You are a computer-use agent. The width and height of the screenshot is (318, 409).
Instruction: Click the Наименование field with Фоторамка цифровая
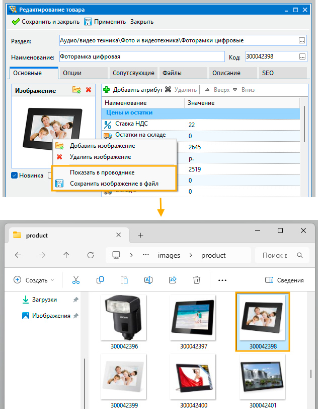(142, 56)
